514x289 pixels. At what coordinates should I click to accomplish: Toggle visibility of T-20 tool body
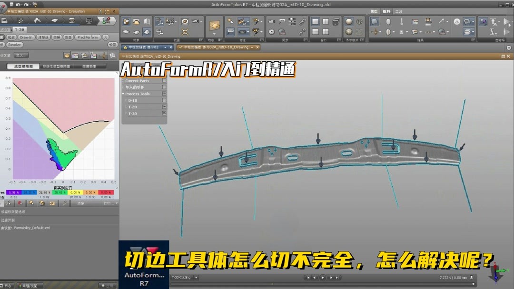[163, 107]
